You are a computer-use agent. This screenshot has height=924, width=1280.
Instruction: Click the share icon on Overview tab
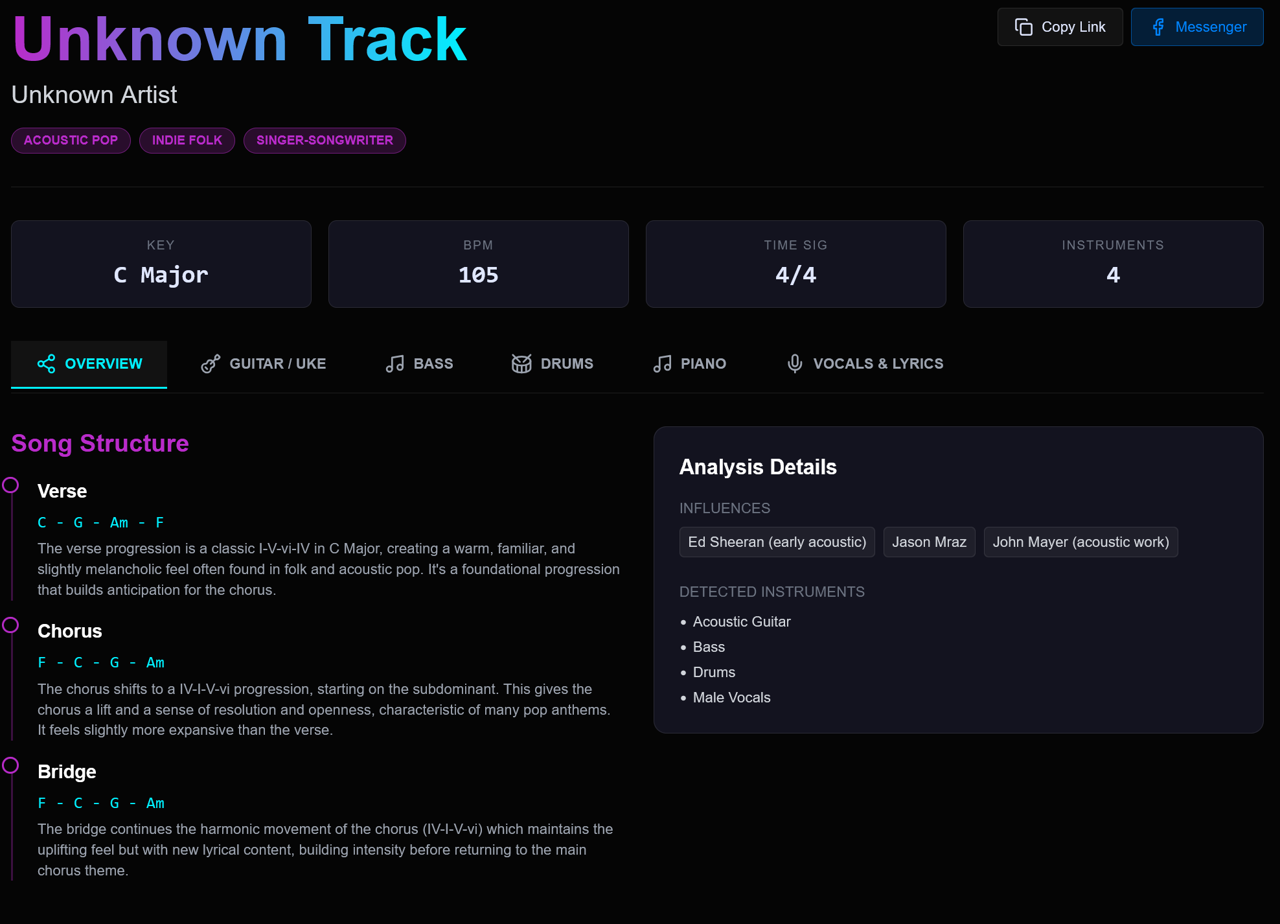pyautogui.click(x=47, y=364)
